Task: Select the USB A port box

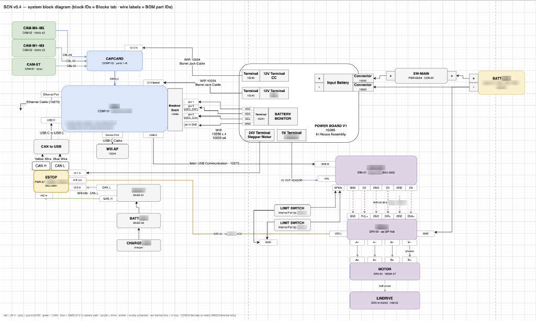Action: coord(153,135)
